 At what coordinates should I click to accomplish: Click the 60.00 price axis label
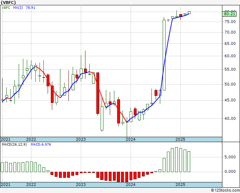[x=230, y=56]
